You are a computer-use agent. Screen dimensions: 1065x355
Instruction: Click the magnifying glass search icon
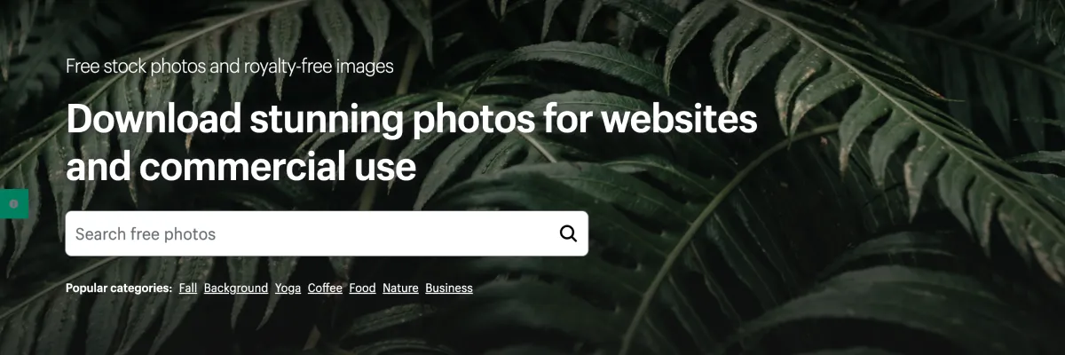568,233
